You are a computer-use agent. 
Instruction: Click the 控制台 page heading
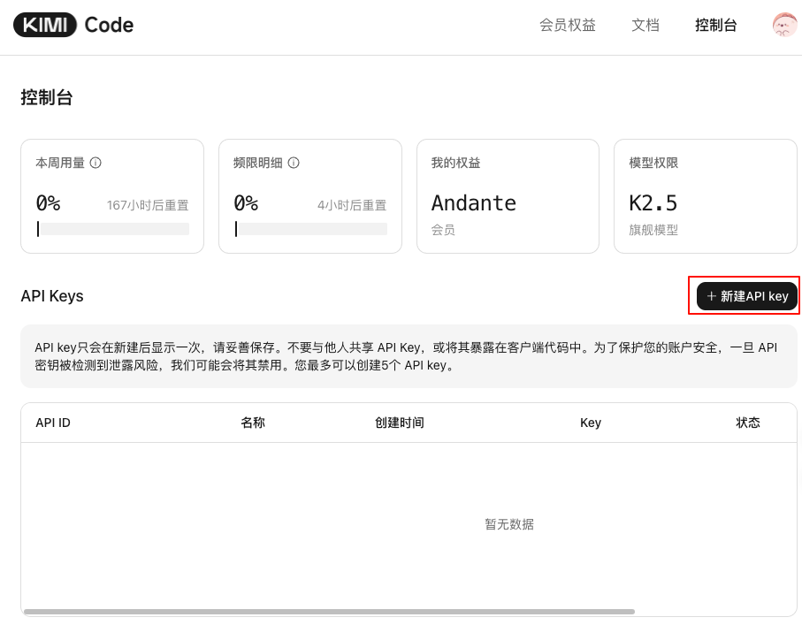[x=47, y=97]
